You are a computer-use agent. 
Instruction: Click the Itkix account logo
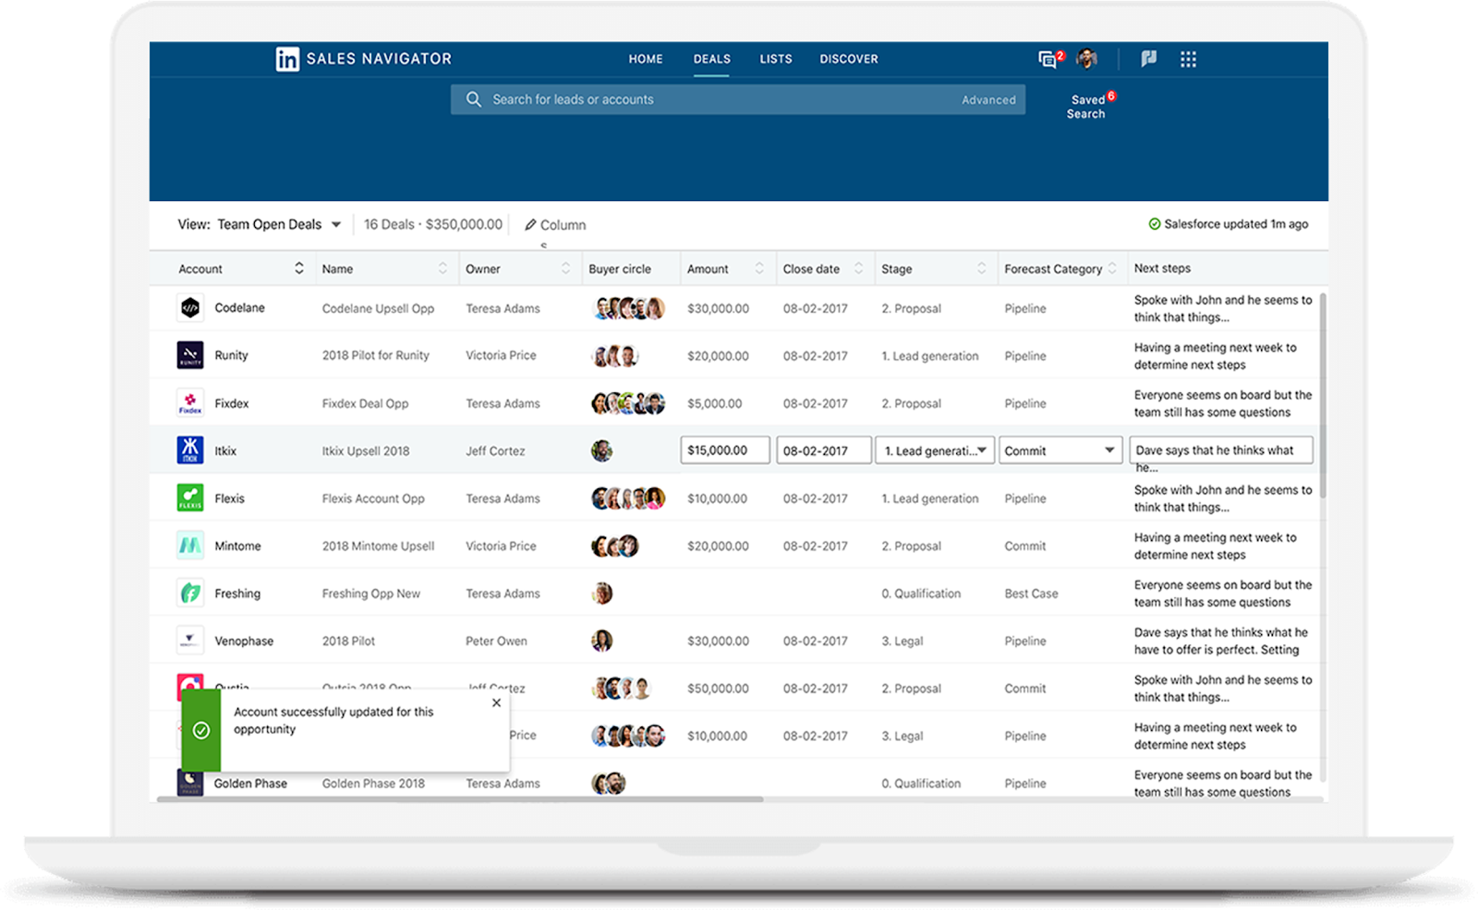[x=190, y=450]
